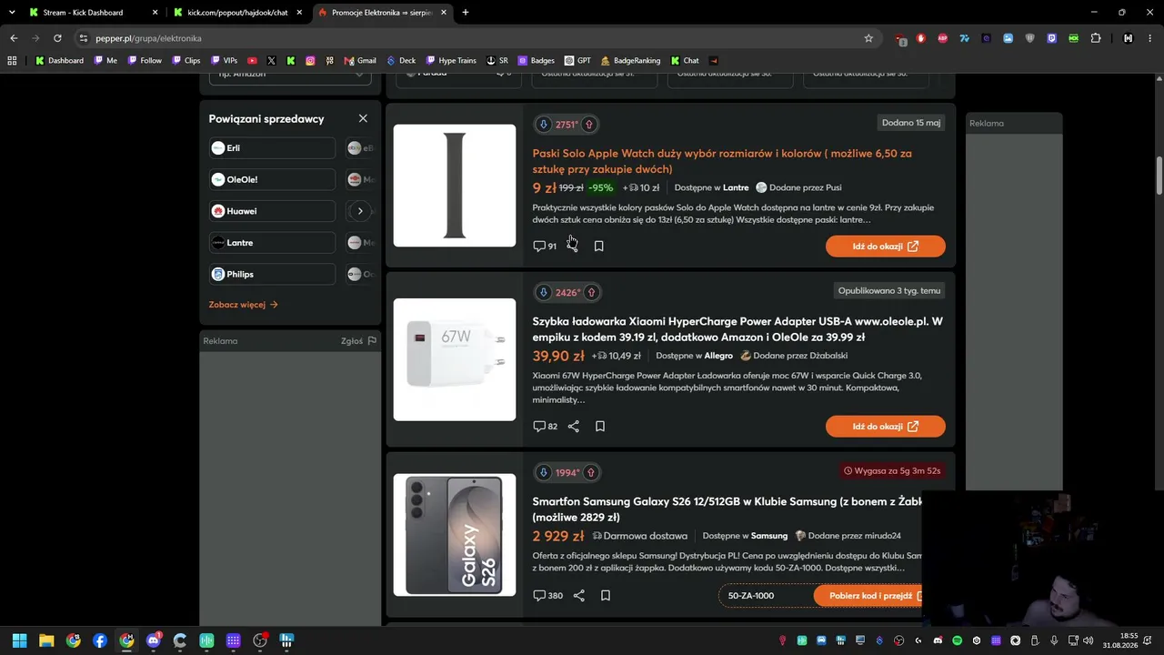Open the ABP extension icon
The height and width of the screenshot is (655, 1164).
tap(942, 38)
